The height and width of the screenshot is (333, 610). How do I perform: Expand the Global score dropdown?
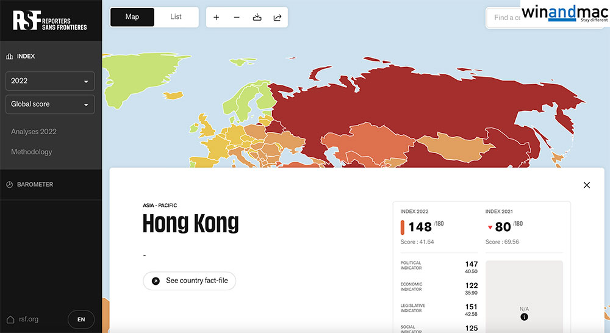[x=50, y=104]
